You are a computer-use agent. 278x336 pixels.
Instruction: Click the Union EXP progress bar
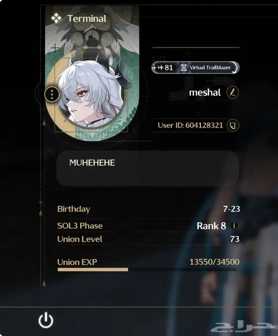point(147,269)
